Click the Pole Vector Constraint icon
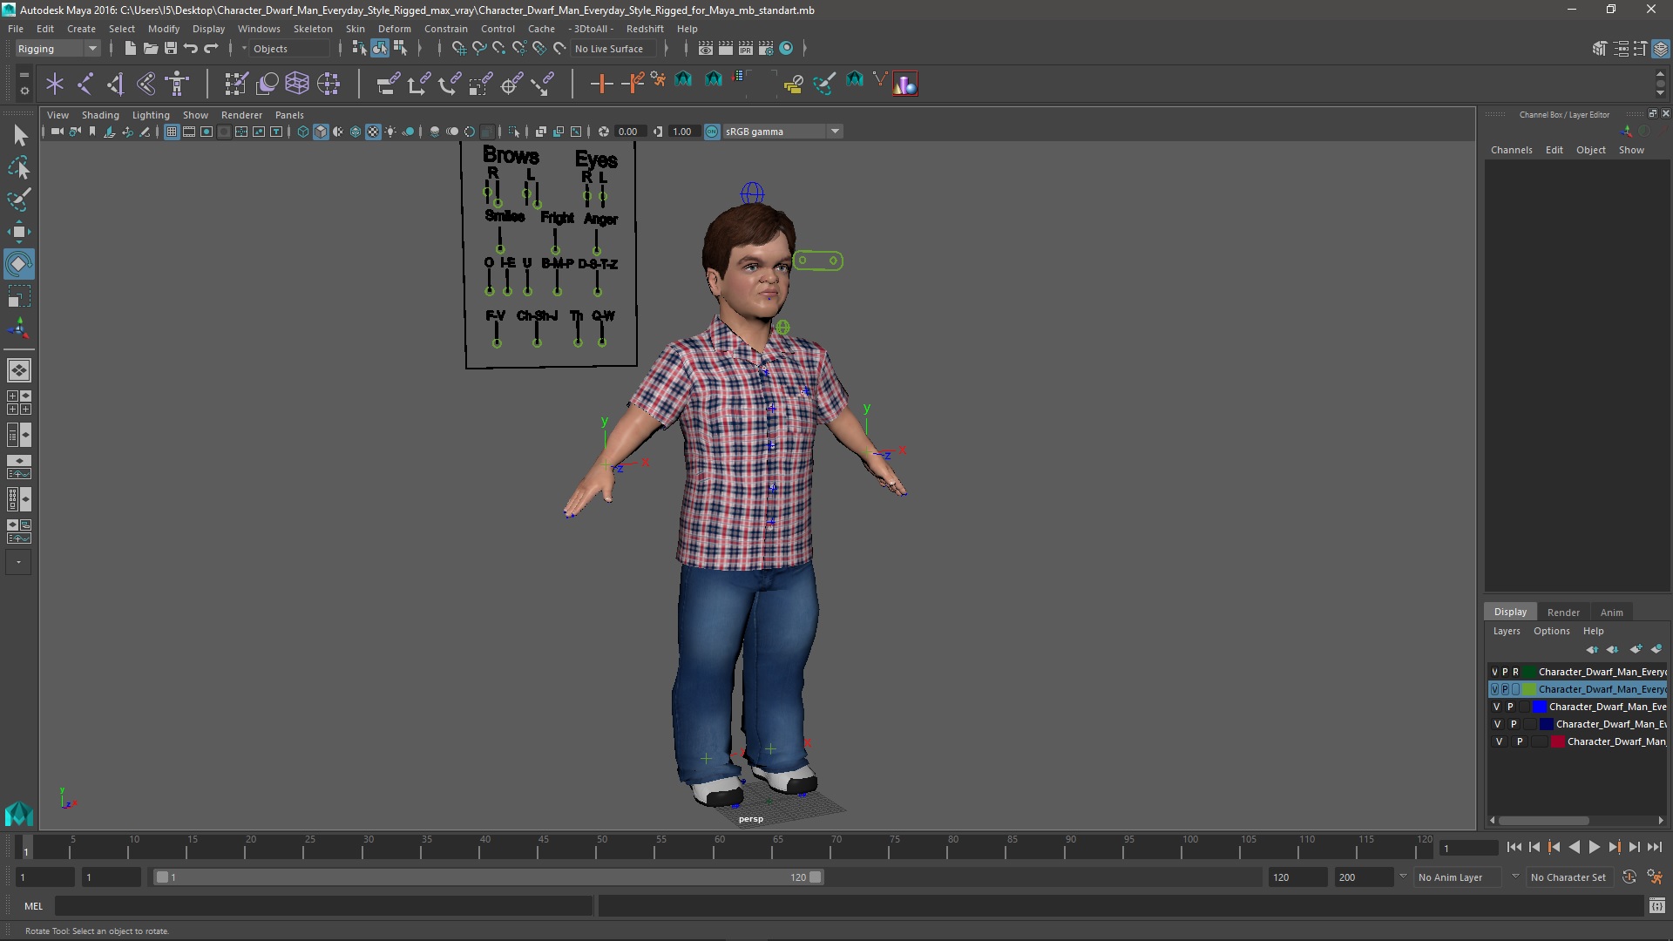 click(x=543, y=84)
